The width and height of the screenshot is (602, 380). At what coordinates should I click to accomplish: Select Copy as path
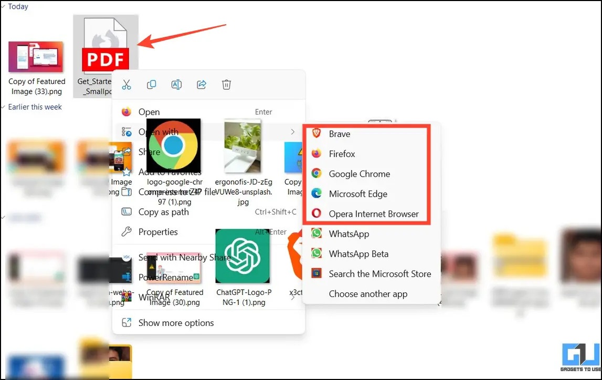(208, 212)
